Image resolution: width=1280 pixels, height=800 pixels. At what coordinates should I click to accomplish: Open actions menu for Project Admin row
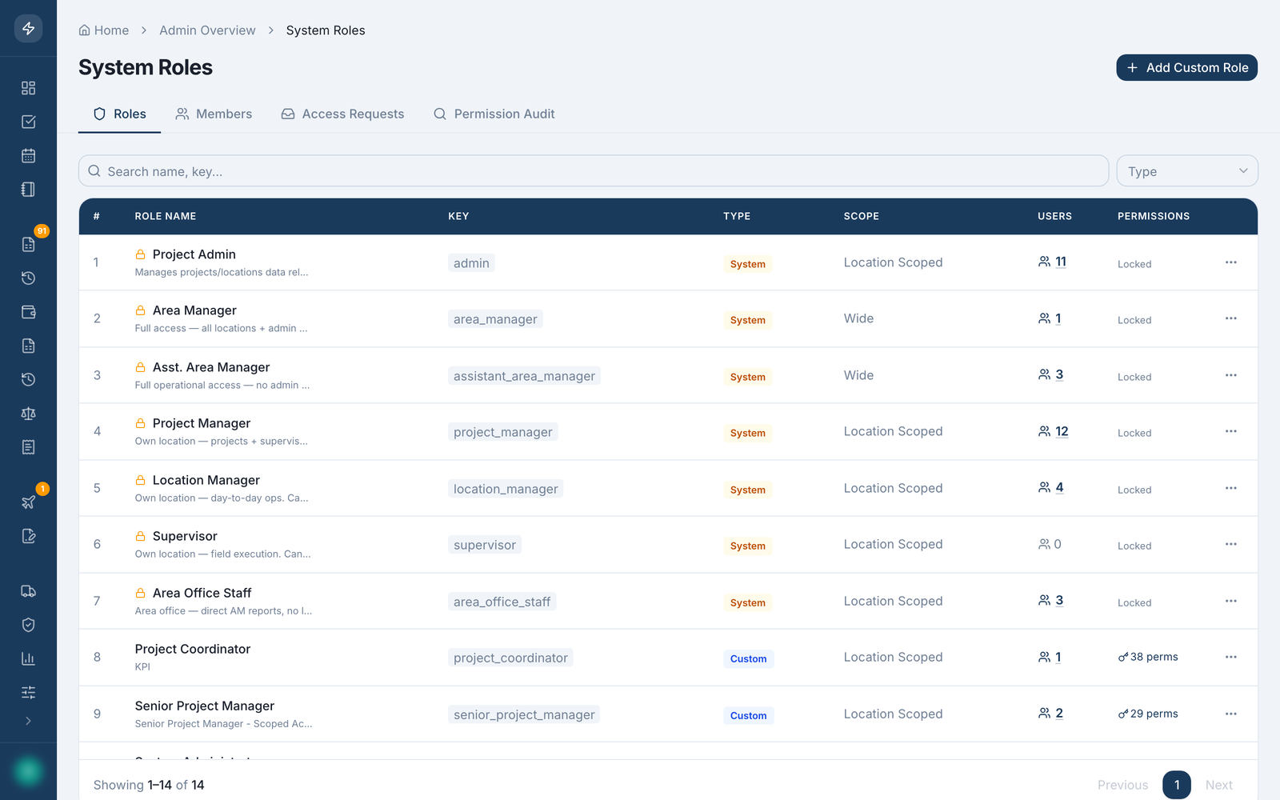coord(1230,262)
